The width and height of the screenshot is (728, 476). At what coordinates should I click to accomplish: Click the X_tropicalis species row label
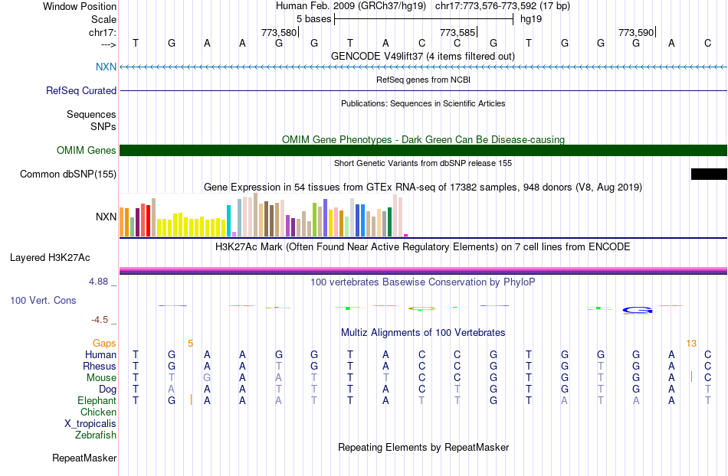click(x=90, y=424)
